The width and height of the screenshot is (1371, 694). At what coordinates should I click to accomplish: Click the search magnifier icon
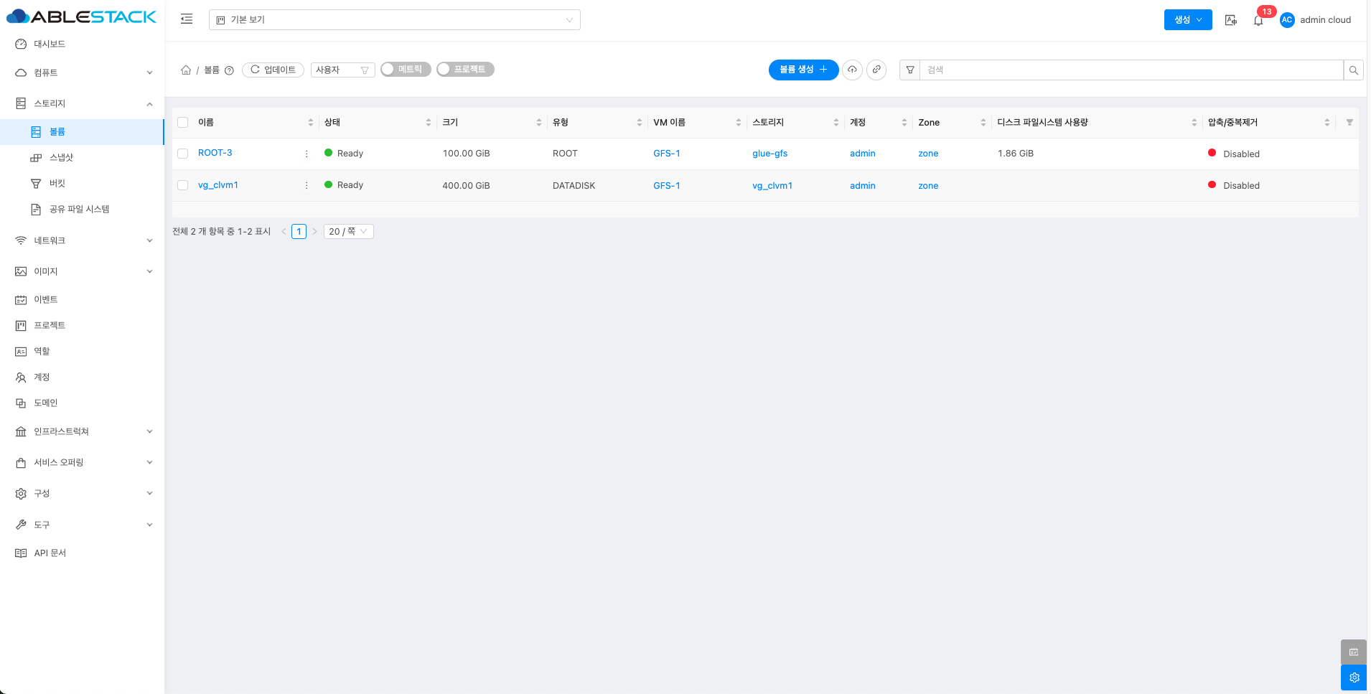[1353, 70]
